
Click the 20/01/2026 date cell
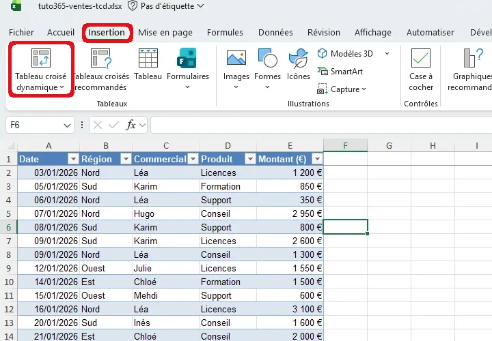(x=49, y=323)
